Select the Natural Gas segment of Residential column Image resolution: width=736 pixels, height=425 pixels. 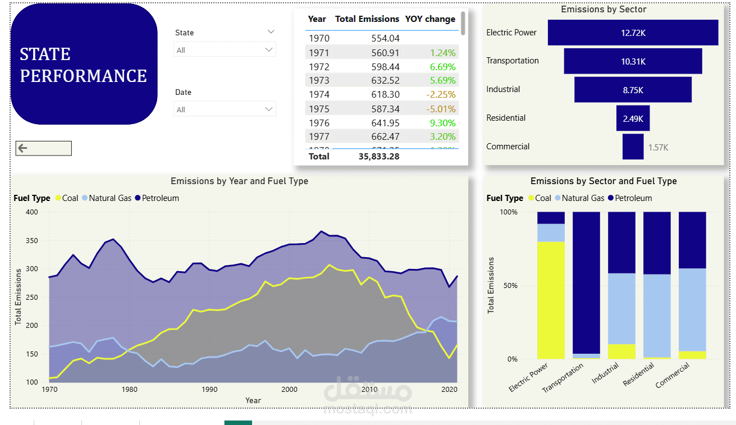(657, 316)
